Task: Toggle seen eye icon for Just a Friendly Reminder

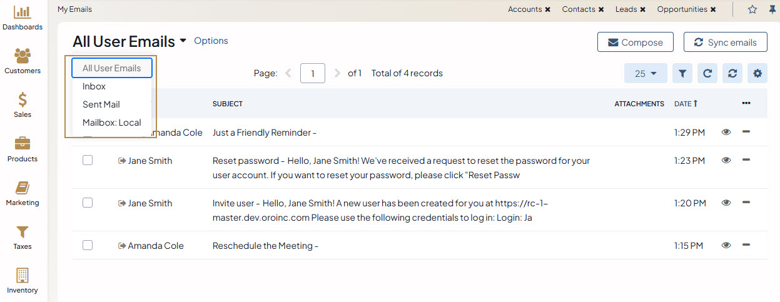Action: click(726, 133)
